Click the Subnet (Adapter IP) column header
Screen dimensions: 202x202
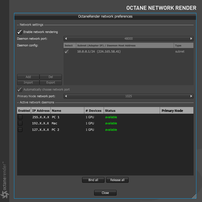(x=125, y=46)
